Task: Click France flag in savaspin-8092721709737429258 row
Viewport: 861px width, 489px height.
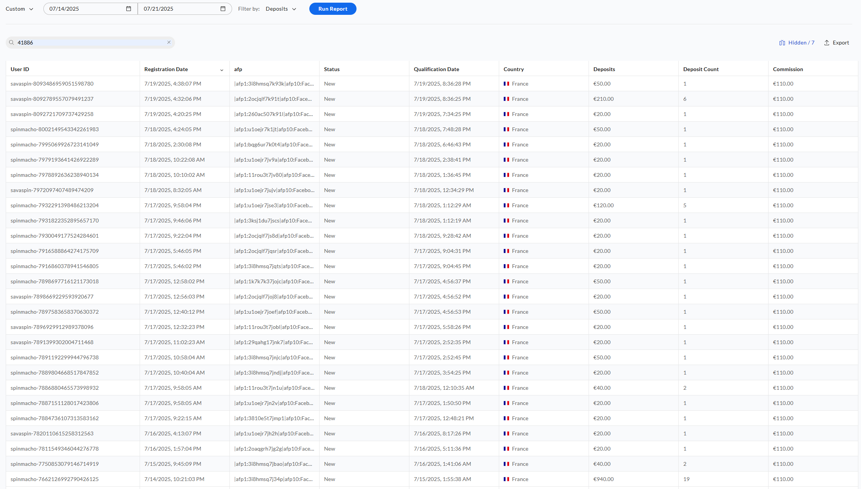Action: [506, 114]
